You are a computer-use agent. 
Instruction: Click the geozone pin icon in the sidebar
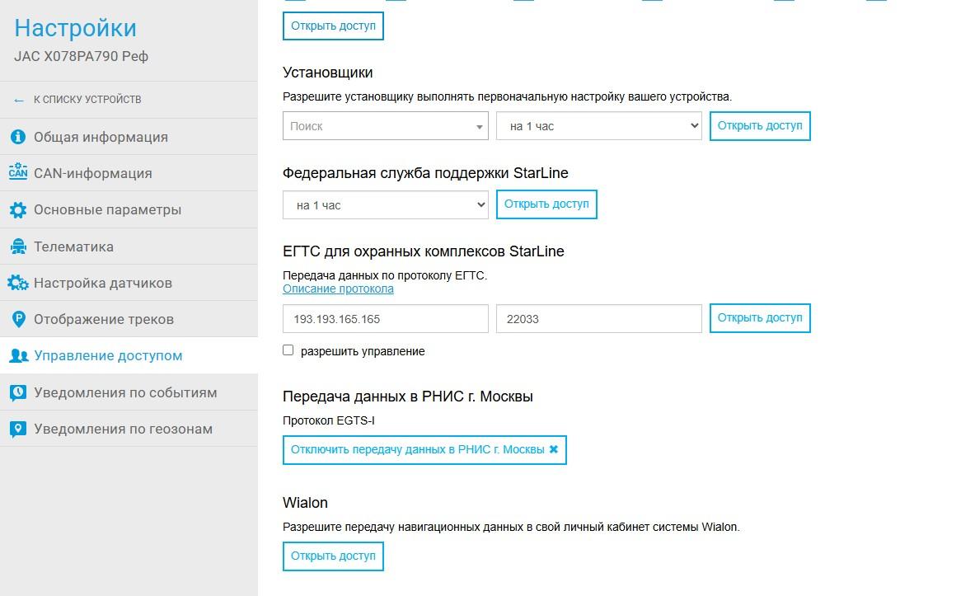pos(18,429)
